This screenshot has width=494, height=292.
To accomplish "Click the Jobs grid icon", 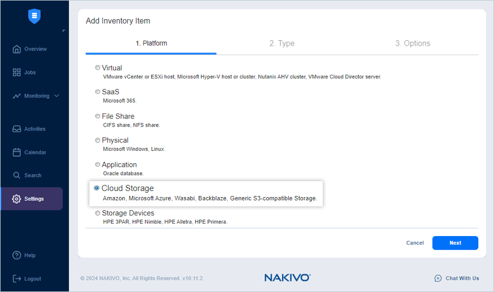I will pos(16,72).
